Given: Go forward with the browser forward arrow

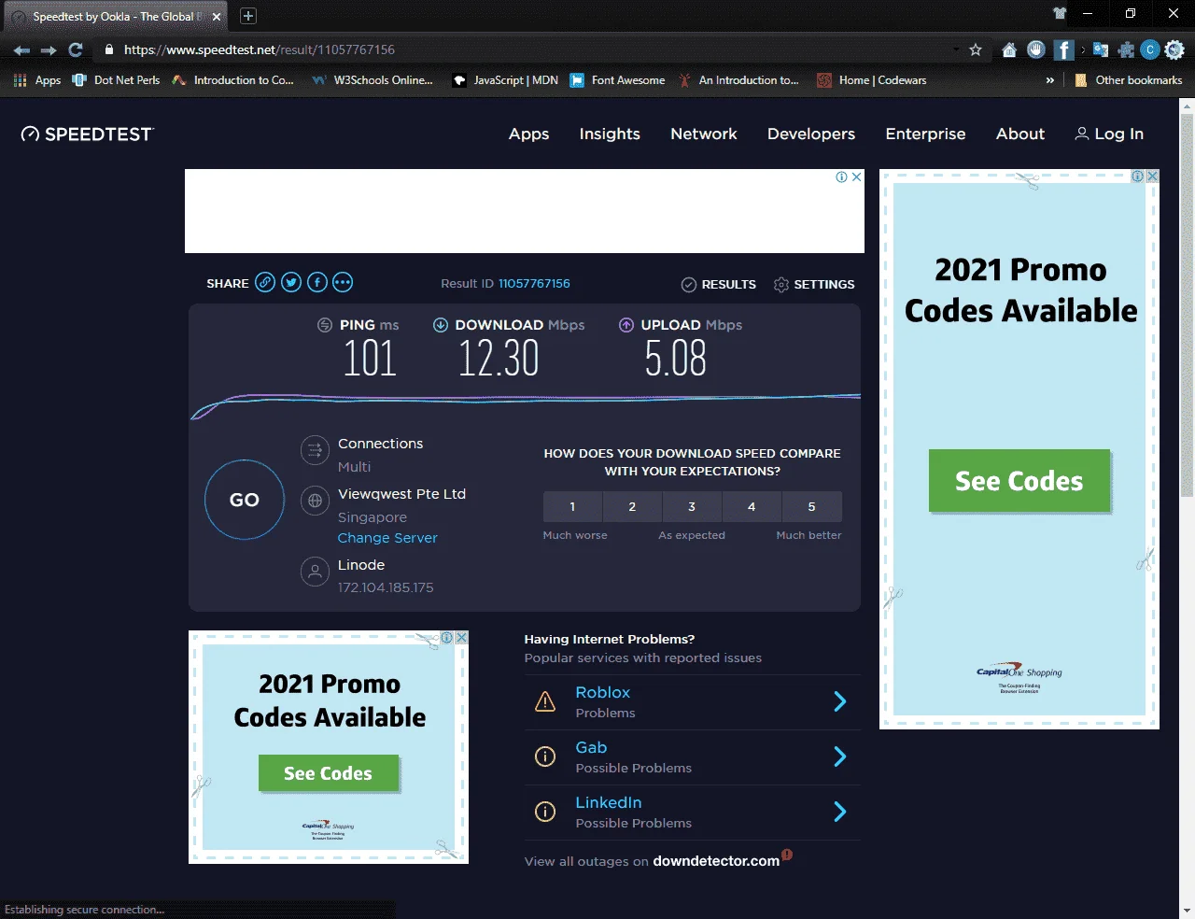Looking at the screenshot, I should click(x=49, y=49).
